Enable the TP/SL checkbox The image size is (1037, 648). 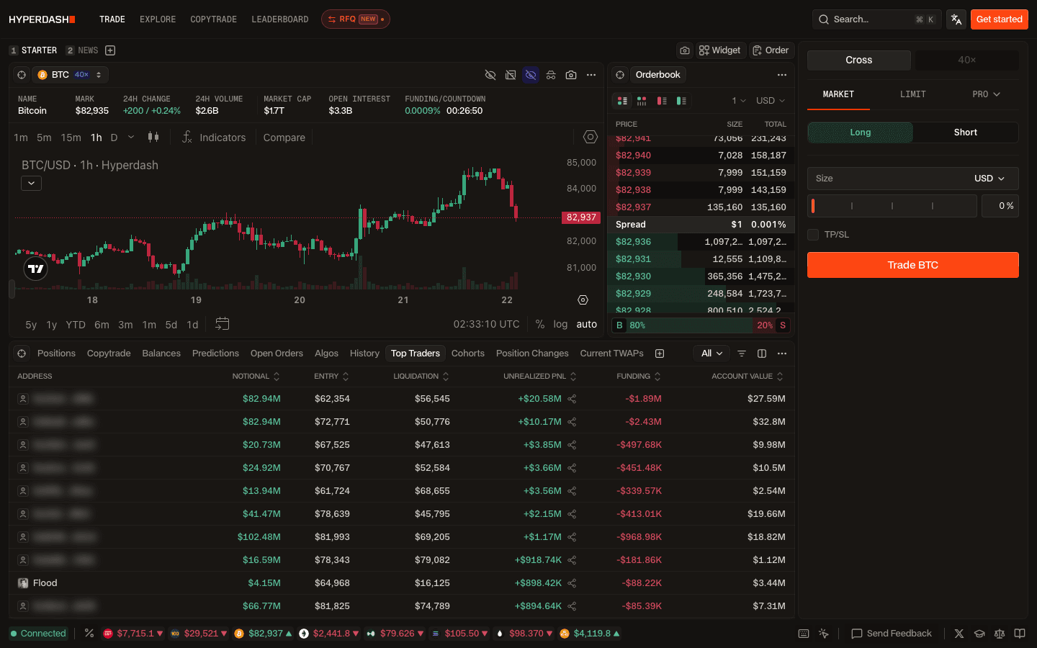click(x=813, y=235)
